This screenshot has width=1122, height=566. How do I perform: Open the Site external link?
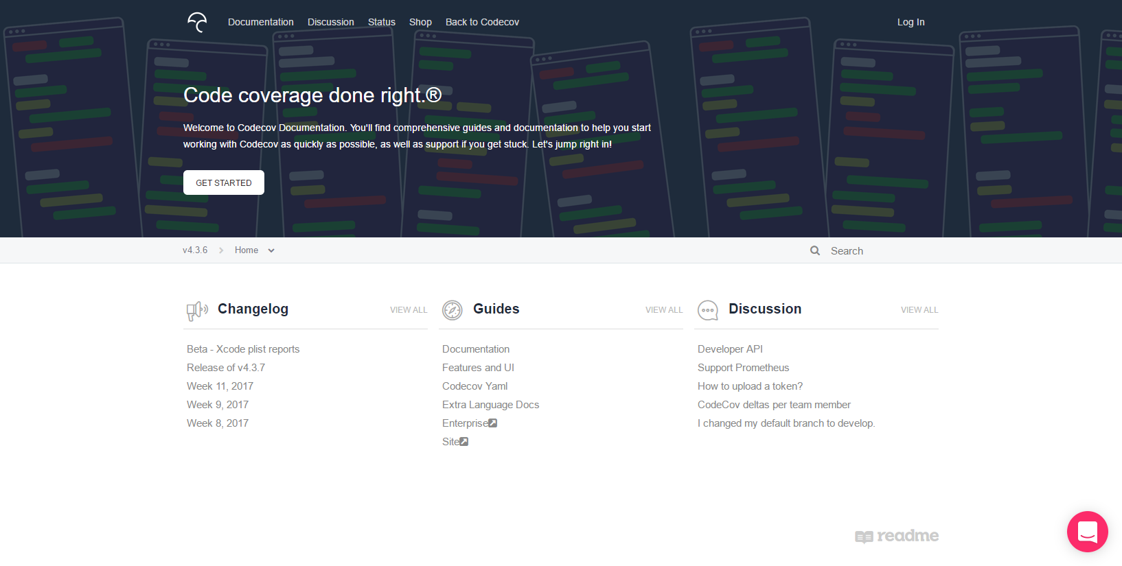[x=455, y=442]
